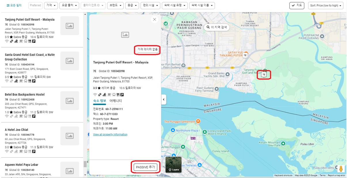Click the Report a map error link
The height and width of the screenshot is (178, 347).
click(x=336, y=175)
